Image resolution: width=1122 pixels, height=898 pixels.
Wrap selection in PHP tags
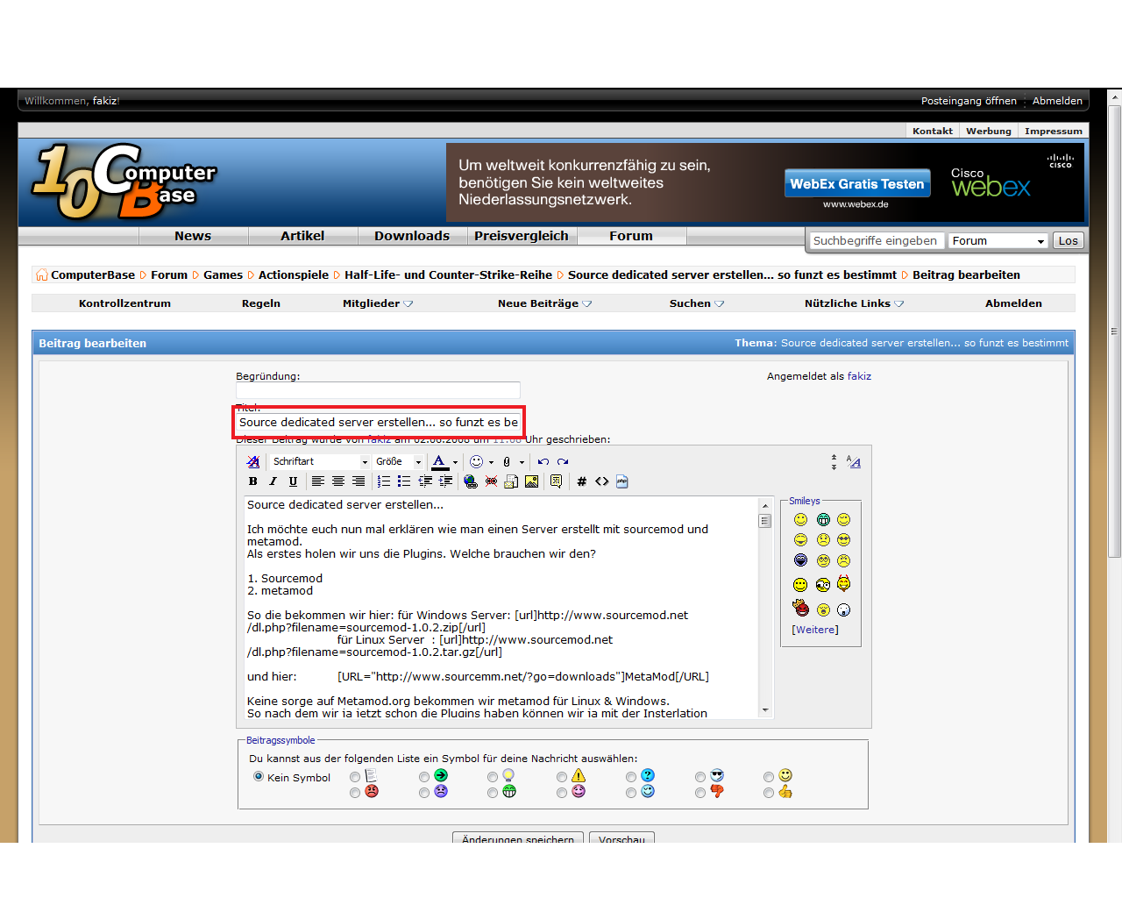pyautogui.click(x=622, y=481)
